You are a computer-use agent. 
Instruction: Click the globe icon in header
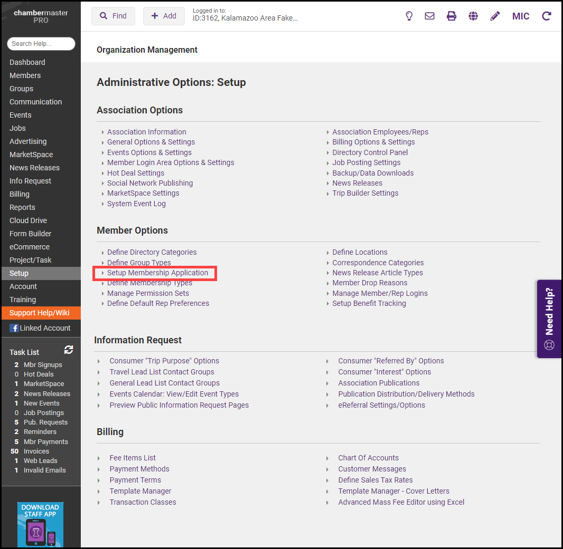click(x=473, y=16)
